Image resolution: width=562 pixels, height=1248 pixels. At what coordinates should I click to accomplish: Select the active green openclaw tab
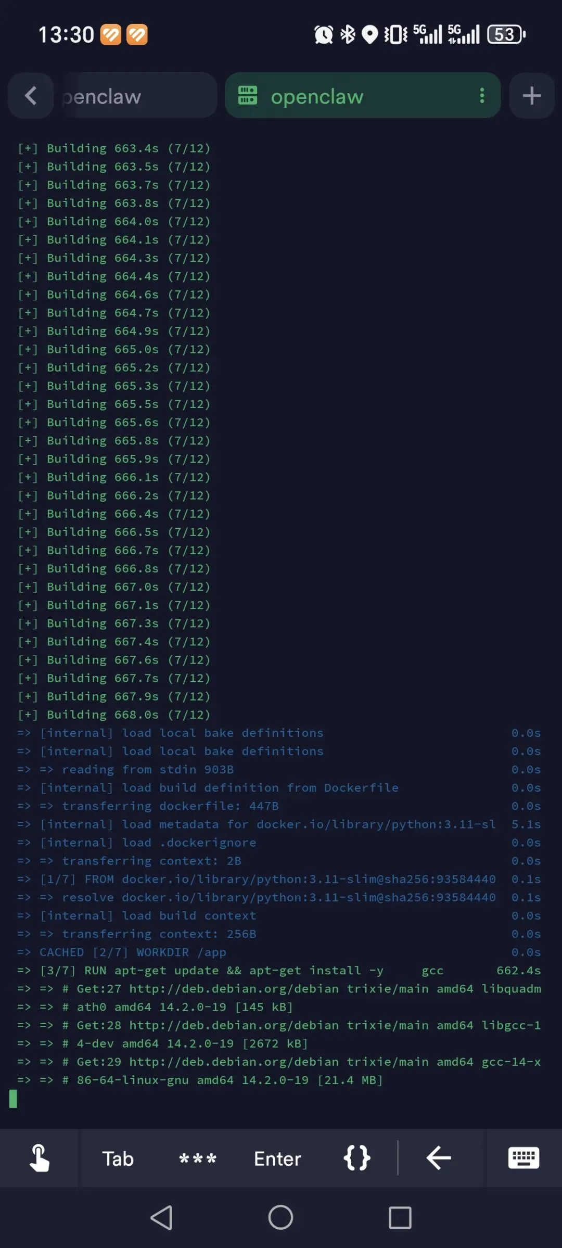[363, 96]
